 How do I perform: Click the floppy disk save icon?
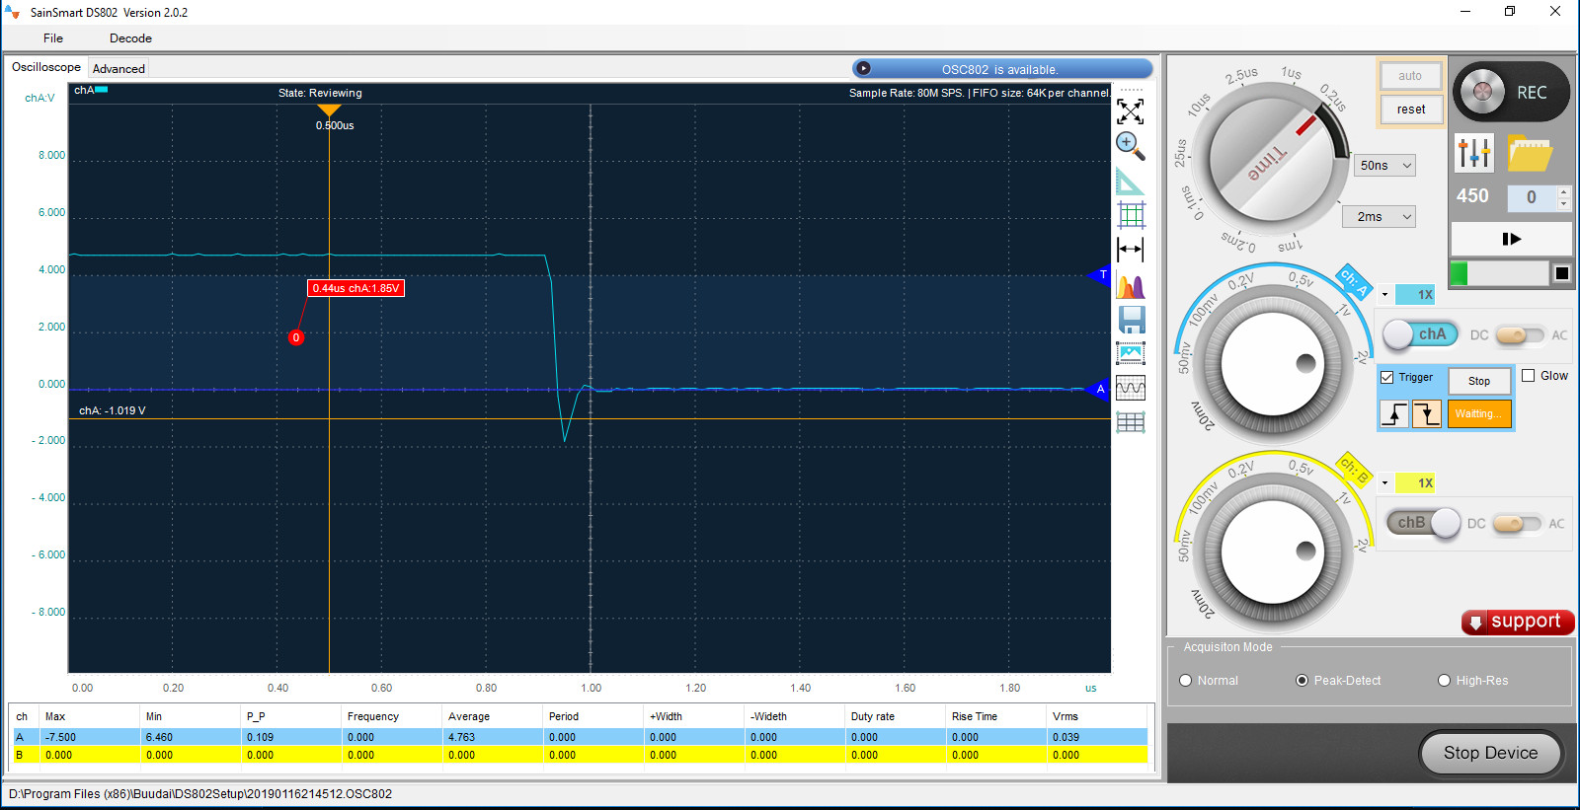click(1132, 320)
